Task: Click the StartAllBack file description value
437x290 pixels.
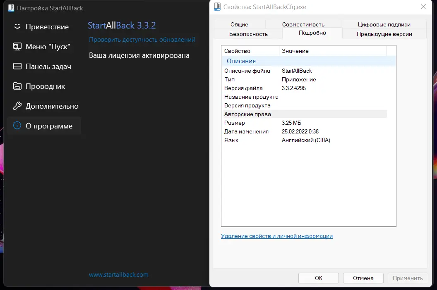Action: pyautogui.click(x=297, y=71)
